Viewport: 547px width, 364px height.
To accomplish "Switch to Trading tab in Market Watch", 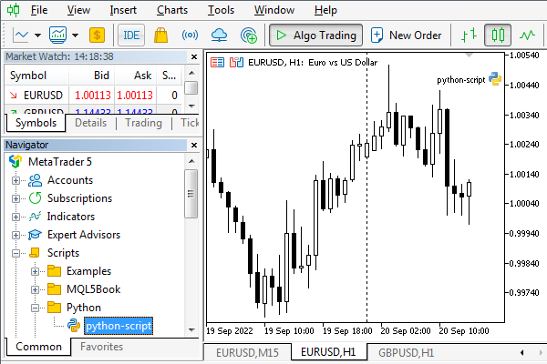I will click(x=143, y=123).
